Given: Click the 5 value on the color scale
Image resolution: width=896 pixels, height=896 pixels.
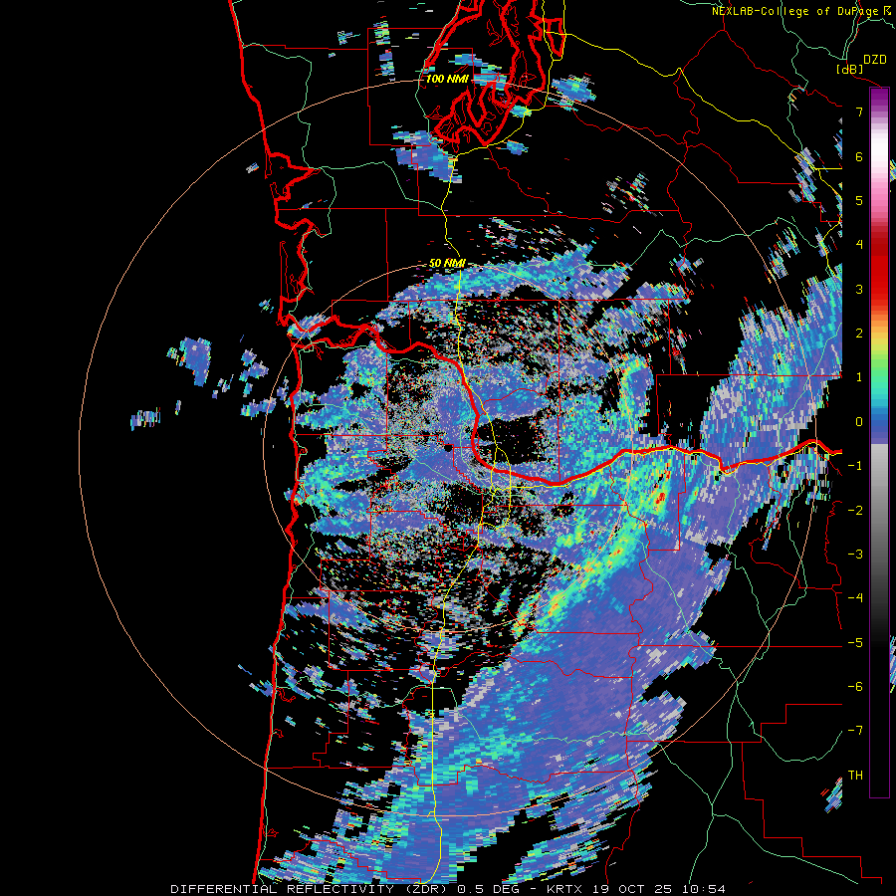Looking at the screenshot, I should tap(859, 200).
